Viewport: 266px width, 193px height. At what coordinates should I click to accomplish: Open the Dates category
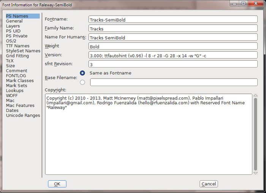point(12,111)
